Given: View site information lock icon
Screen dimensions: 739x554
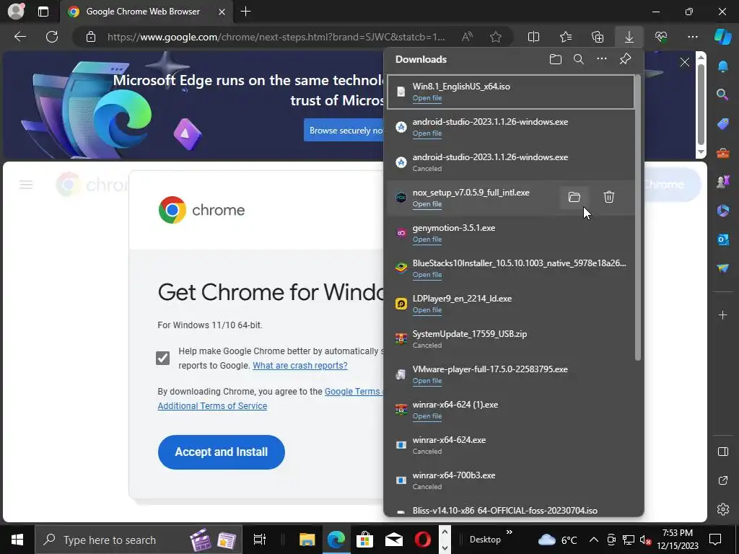Looking at the screenshot, I should (x=91, y=37).
